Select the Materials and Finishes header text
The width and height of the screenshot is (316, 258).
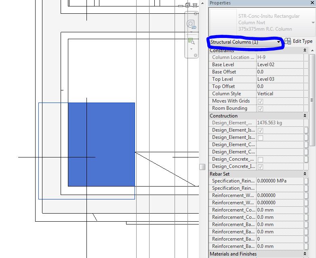pos(233,254)
